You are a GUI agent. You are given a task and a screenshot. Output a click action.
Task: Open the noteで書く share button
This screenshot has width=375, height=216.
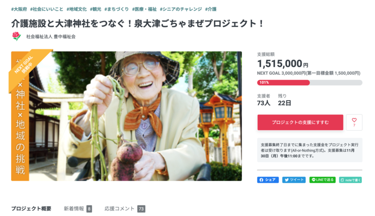point(351,180)
